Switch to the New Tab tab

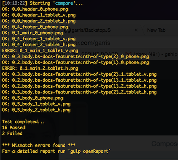(x=156, y=30)
